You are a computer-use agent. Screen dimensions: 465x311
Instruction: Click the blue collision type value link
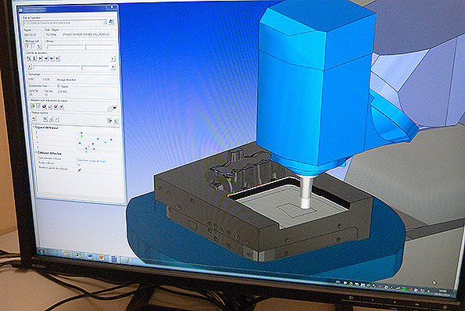pyautogui.click(x=91, y=160)
